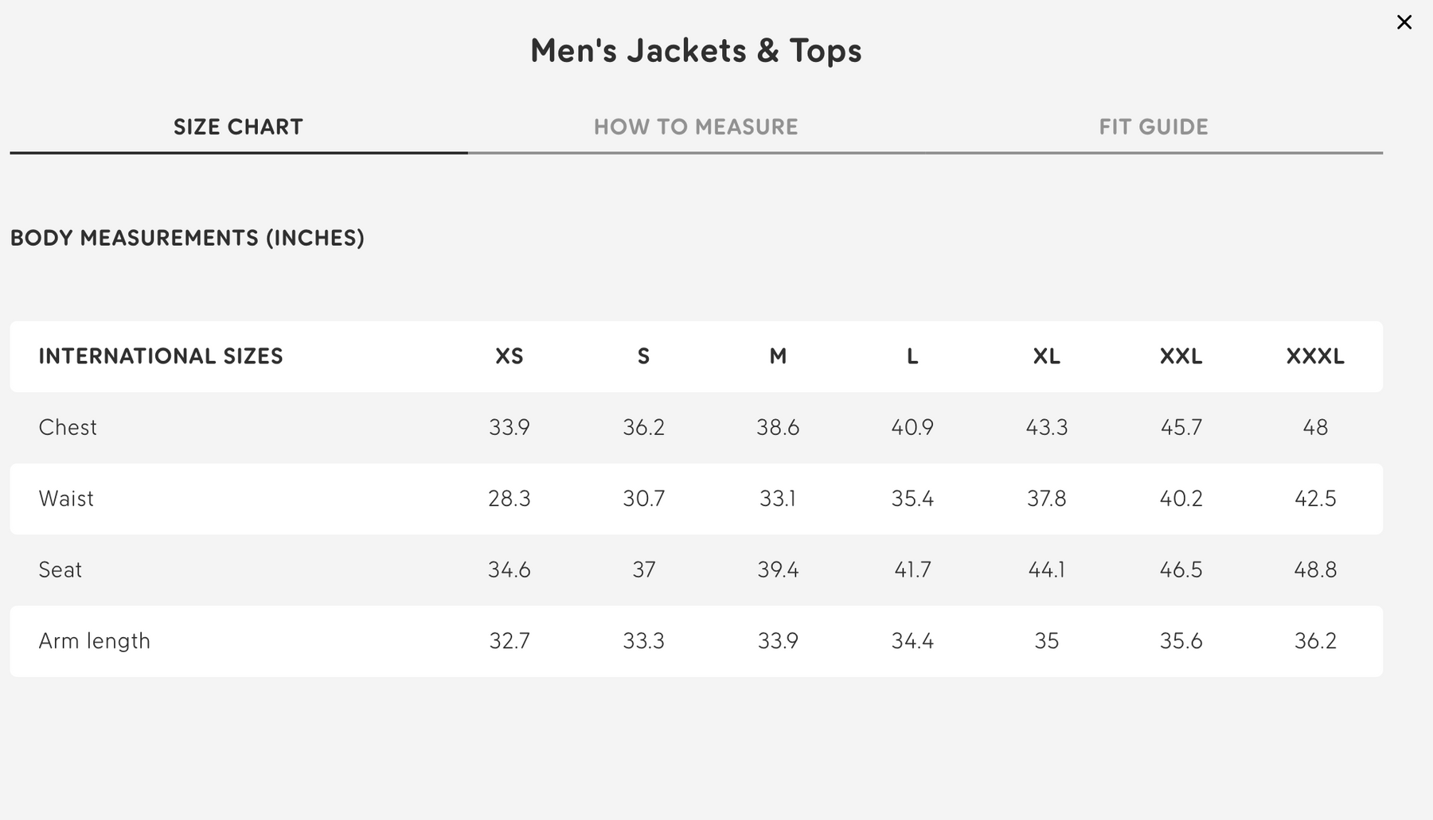Click the arm length value 36.2 for XXXL
The height and width of the screenshot is (820, 1433).
point(1315,641)
